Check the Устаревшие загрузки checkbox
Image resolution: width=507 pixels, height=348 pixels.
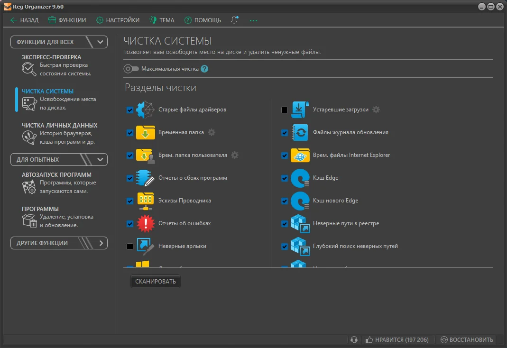pos(285,110)
